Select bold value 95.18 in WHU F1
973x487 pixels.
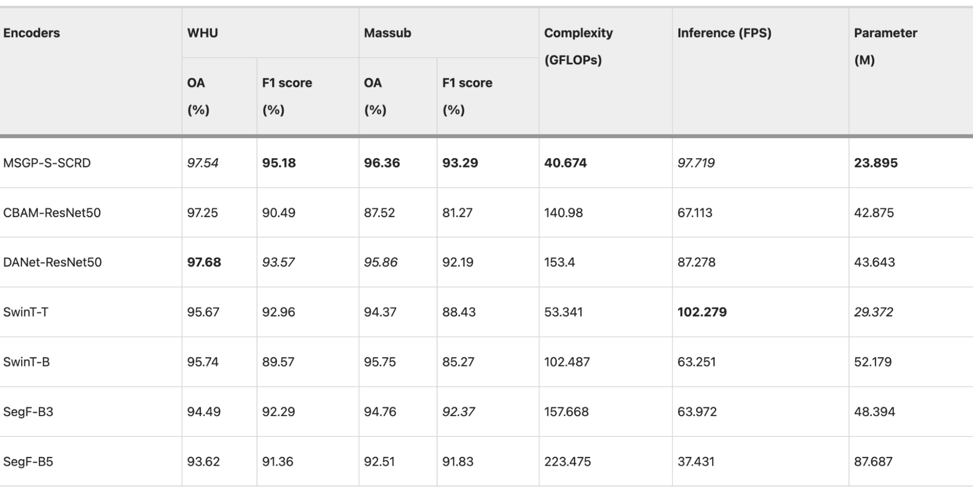279,163
